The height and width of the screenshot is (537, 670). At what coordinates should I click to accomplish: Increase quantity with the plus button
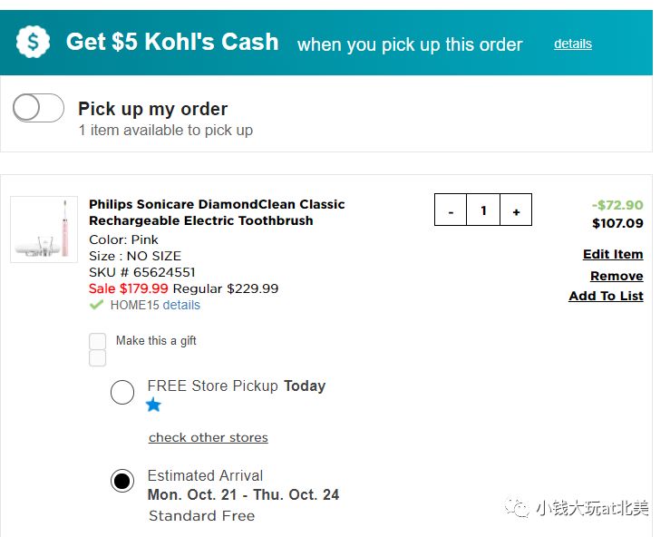click(516, 210)
